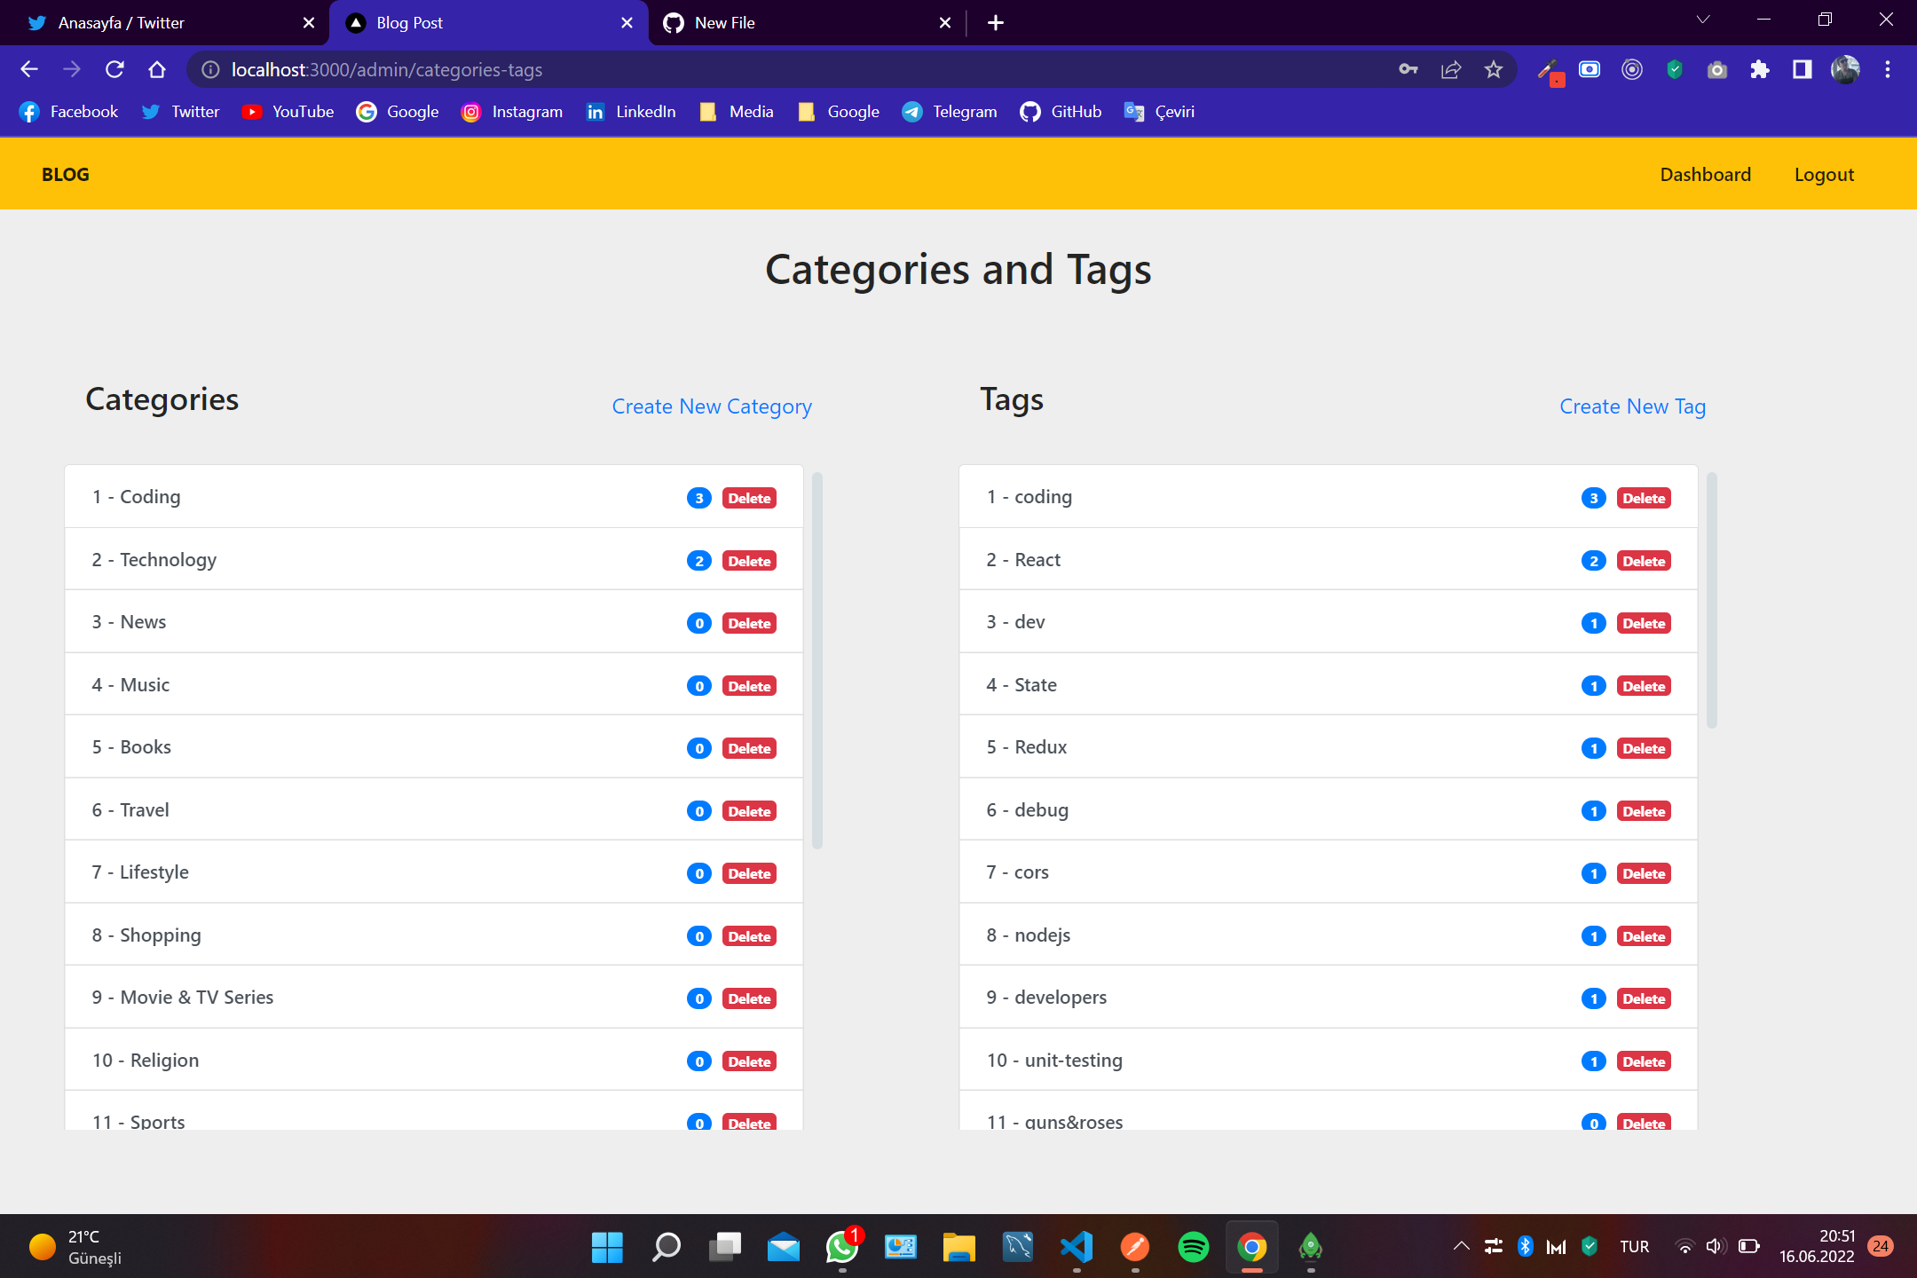The height and width of the screenshot is (1278, 1917).
Task: Open Spotify from the taskbar
Action: click(1193, 1247)
